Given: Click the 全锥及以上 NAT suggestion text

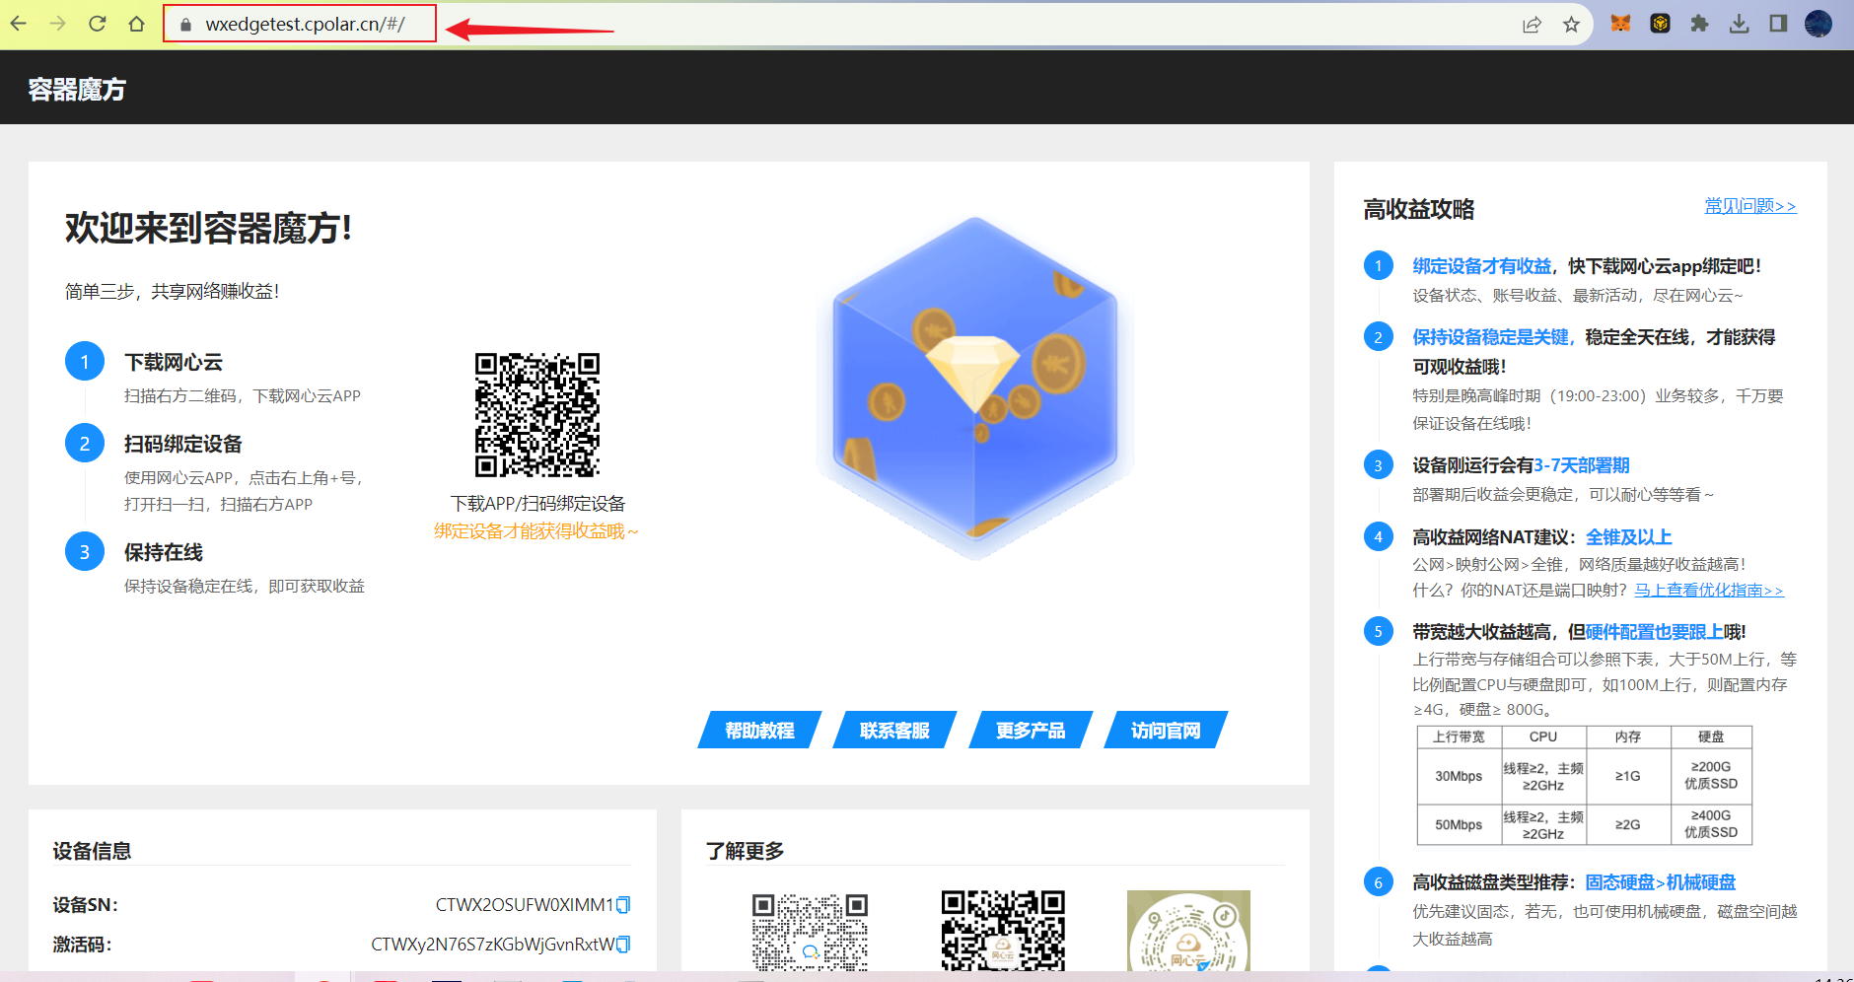Looking at the screenshot, I should pos(1629,537).
